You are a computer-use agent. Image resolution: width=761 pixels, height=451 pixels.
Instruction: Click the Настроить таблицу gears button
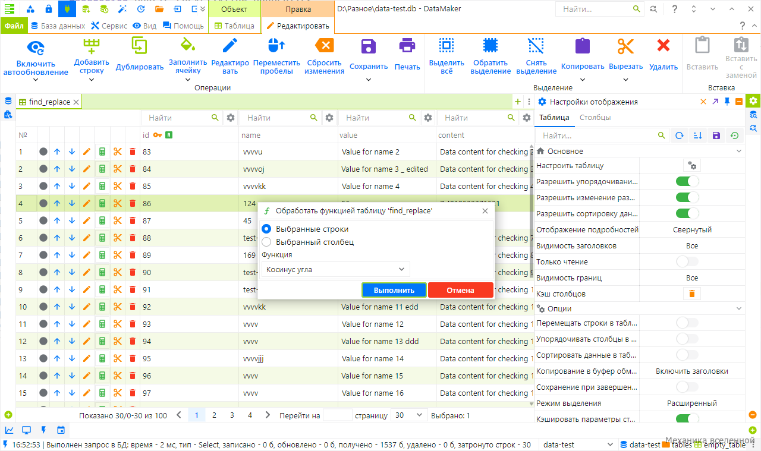click(x=692, y=166)
